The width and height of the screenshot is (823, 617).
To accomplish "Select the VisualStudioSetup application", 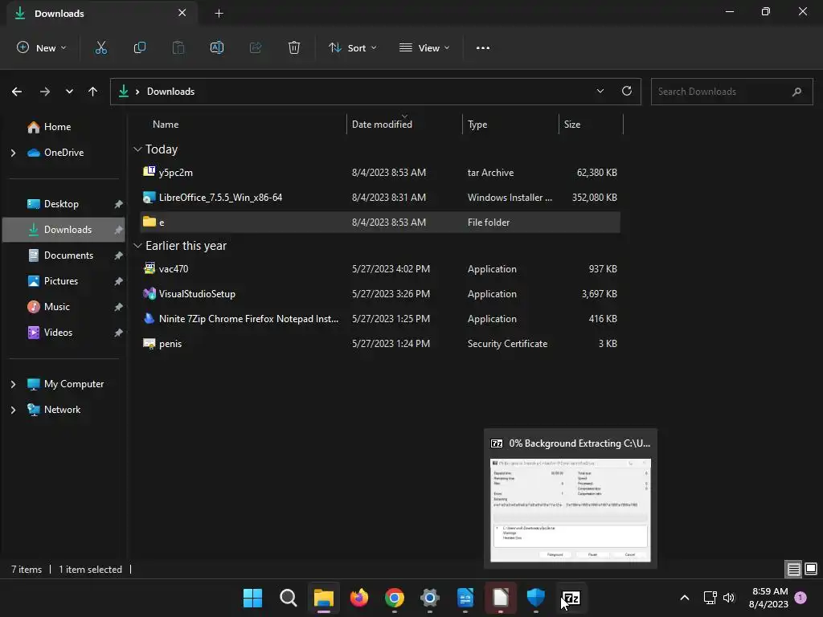I will 380,294.
